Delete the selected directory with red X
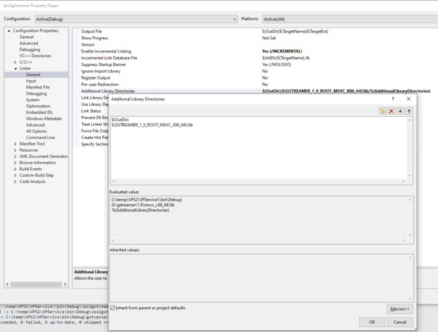 (392, 111)
